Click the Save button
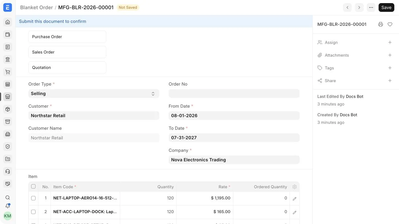Viewport: 399px width, 224px height. [x=386, y=7]
